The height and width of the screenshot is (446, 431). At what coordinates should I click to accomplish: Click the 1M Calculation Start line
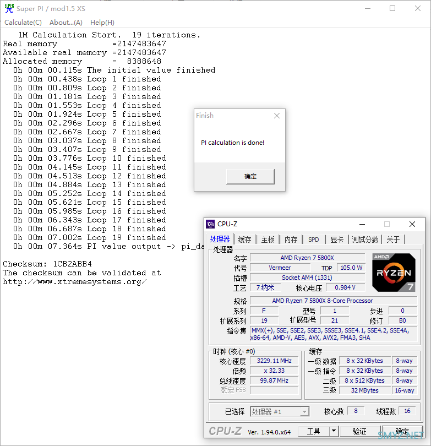pos(110,35)
